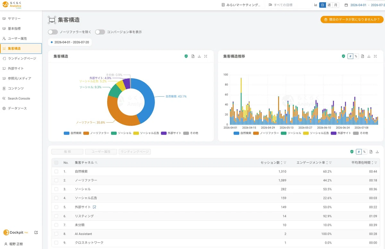Open the report file icon in 集客構造 card
385x249 pixels.
[x=193, y=56]
